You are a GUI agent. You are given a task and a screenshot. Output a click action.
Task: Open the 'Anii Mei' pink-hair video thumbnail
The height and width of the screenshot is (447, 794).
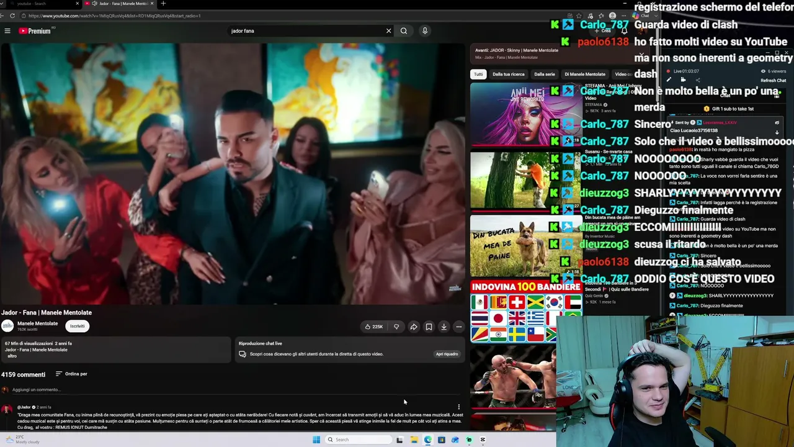(x=526, y=114)
